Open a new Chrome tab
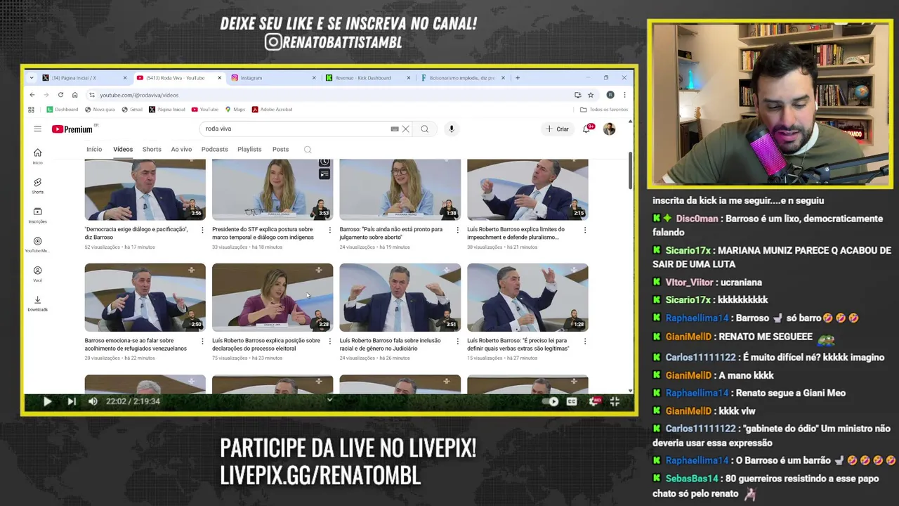The width and height of the screenshot is (899, 506). coord(518,78)
